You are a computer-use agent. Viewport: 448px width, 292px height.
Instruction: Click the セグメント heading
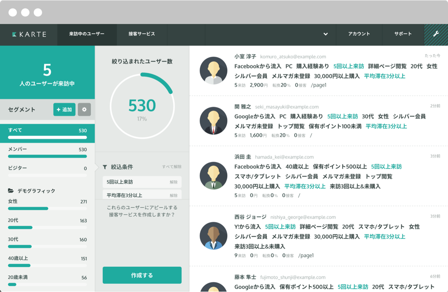[22, 110]
